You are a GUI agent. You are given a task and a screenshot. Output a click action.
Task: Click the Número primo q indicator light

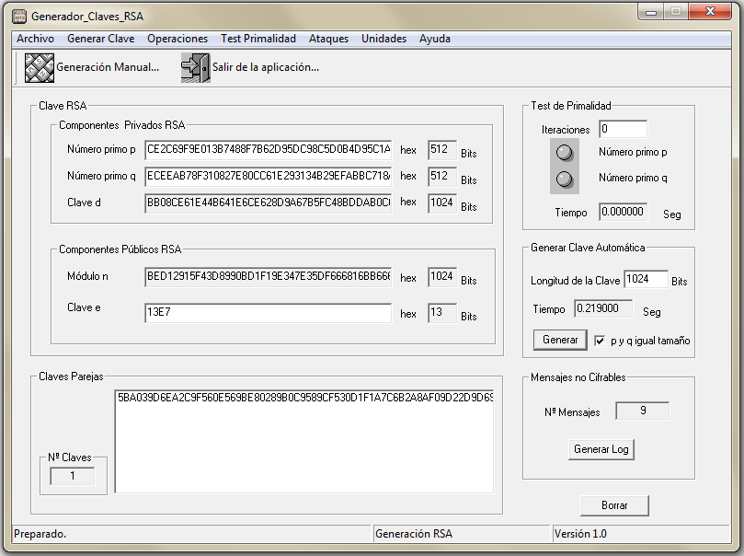(x=565, y=179)
